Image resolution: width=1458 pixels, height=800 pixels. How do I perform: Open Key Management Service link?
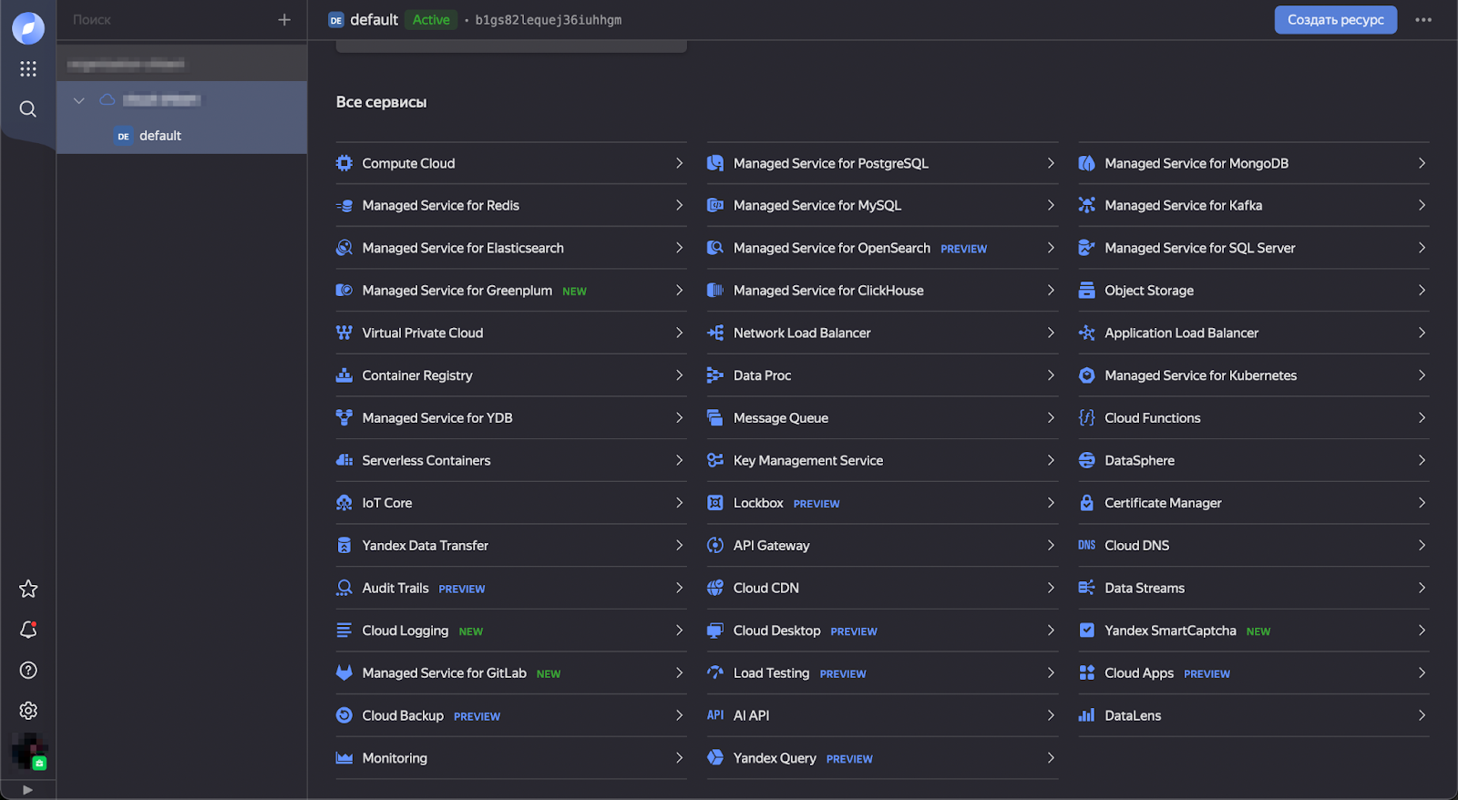click(x=808, y=461)
